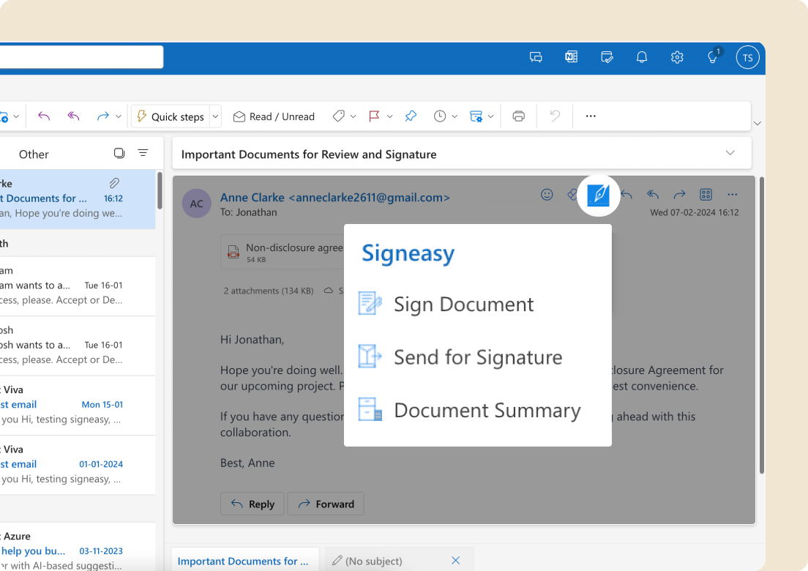Expand the snooze clock options dropdown
Image resolution: width=808 pixels, height=571 pixels.
tap(454, 116)
